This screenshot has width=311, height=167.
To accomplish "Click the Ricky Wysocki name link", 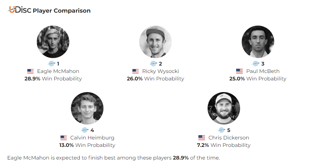I will pyautogui.click(x=160, y=71).
